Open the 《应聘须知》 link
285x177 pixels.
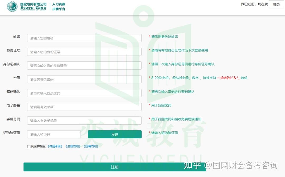[x=91, y=146]
